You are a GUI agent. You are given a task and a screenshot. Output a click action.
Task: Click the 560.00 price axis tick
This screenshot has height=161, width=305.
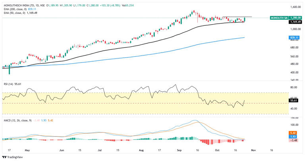tap(294, 57)
